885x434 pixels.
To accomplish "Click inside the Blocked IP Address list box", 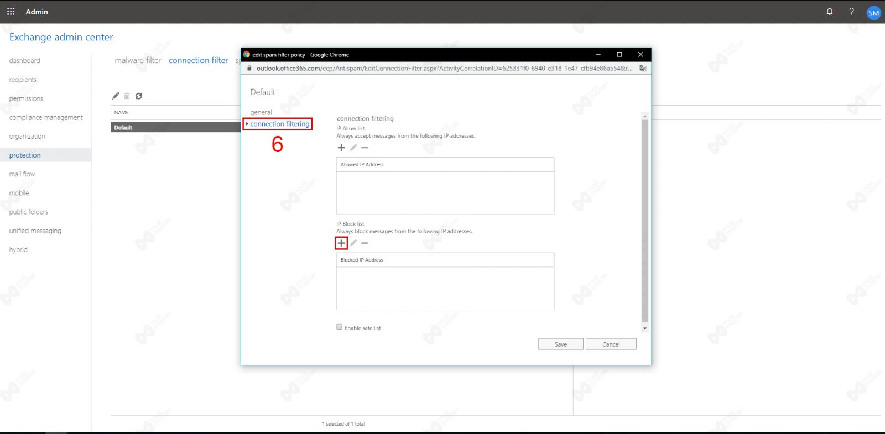I will [445, 288].
